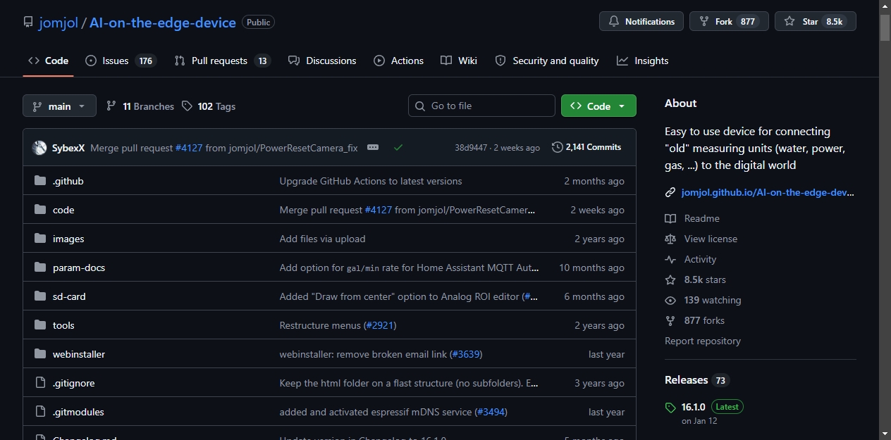Screen dimensions: 891x440
Task: Click the sd-card folder icon
Action: (40, 296)
